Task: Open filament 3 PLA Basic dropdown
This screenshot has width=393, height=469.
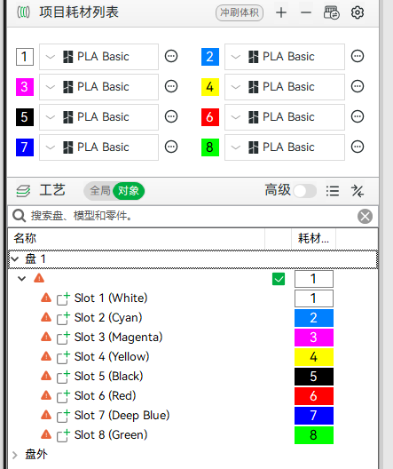Action: click(98, 87)
